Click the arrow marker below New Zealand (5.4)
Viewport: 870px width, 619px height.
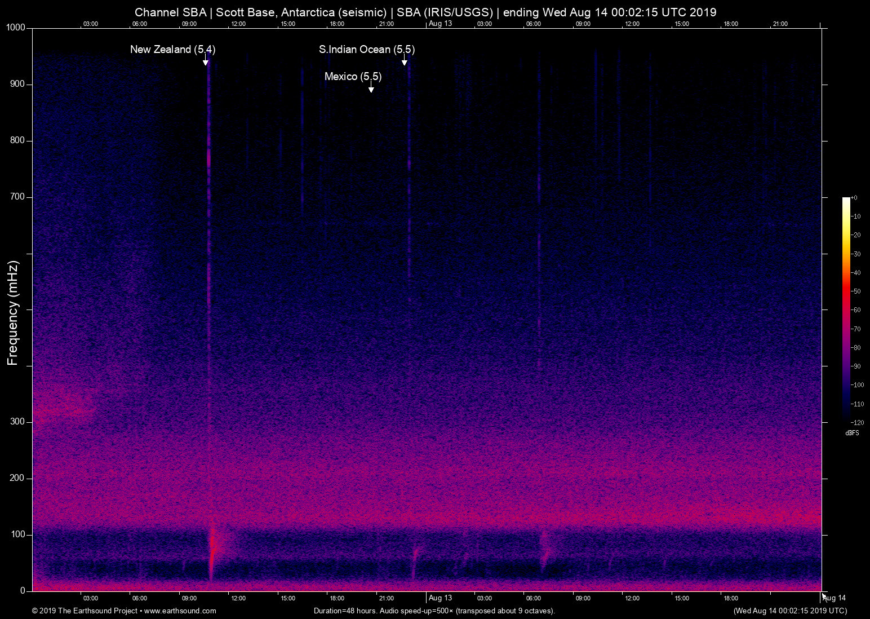point(206,61)
